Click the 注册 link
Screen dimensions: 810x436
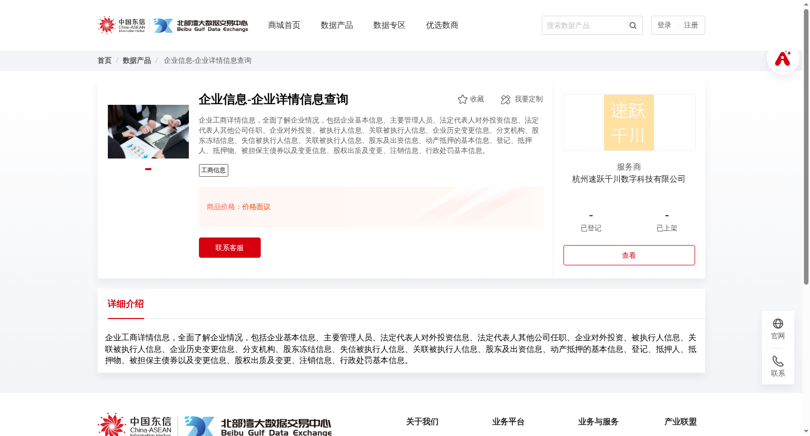pyautogui.click(x=691, y=25)
